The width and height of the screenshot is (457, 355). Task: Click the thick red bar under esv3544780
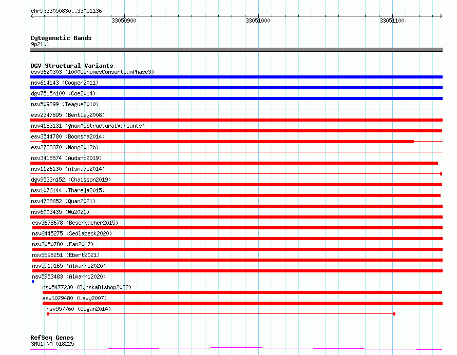pos(227,142)
